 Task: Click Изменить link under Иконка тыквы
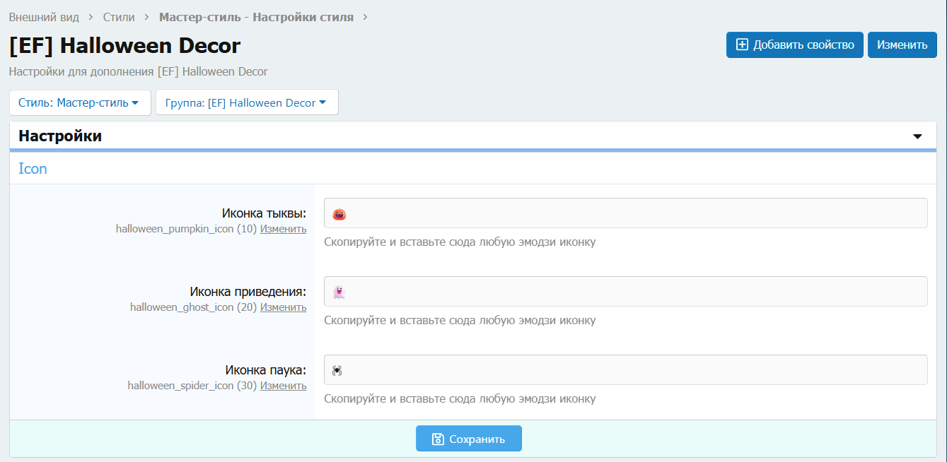(283, 229)
